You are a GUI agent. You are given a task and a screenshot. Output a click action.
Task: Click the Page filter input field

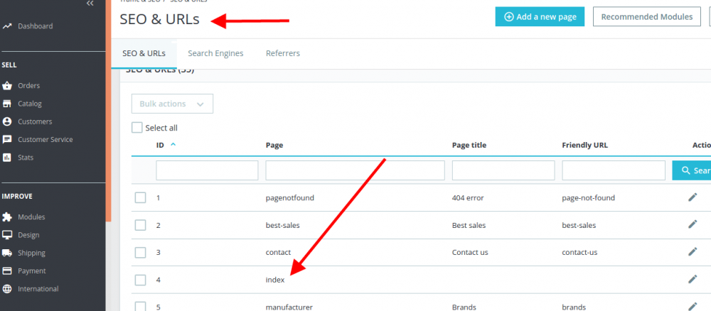click(355, 170)
